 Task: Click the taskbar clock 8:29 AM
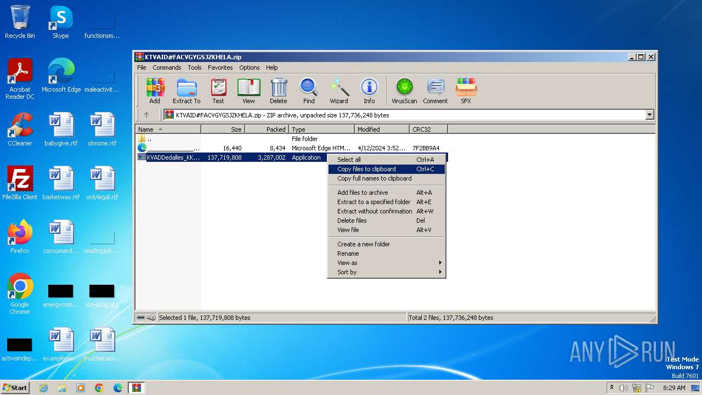pyautogui.click(x=674, y=388)
